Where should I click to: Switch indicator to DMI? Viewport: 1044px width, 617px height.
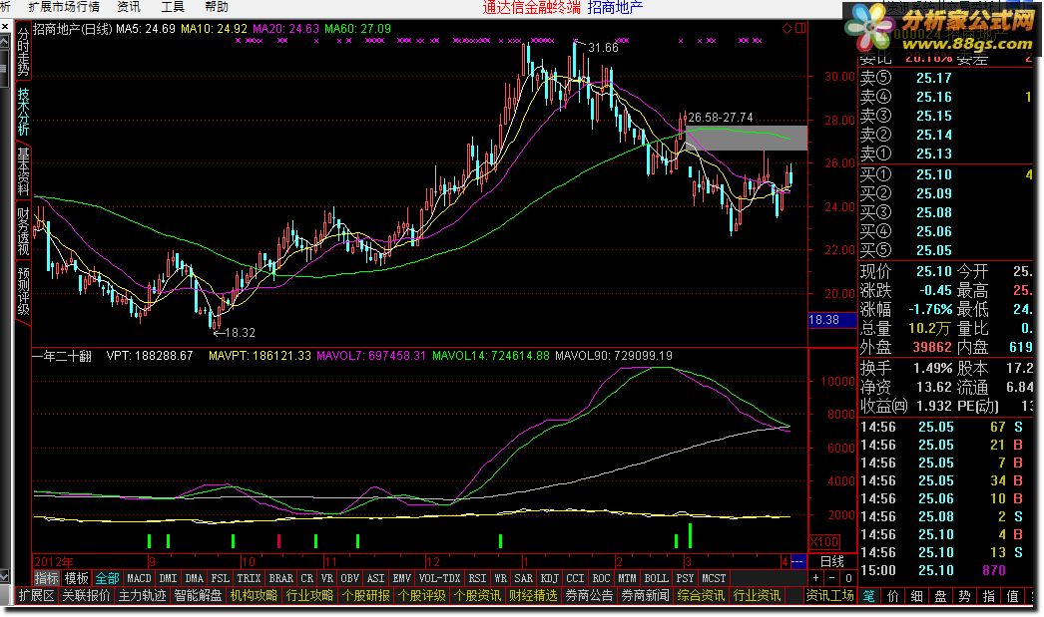pos(169,578)
